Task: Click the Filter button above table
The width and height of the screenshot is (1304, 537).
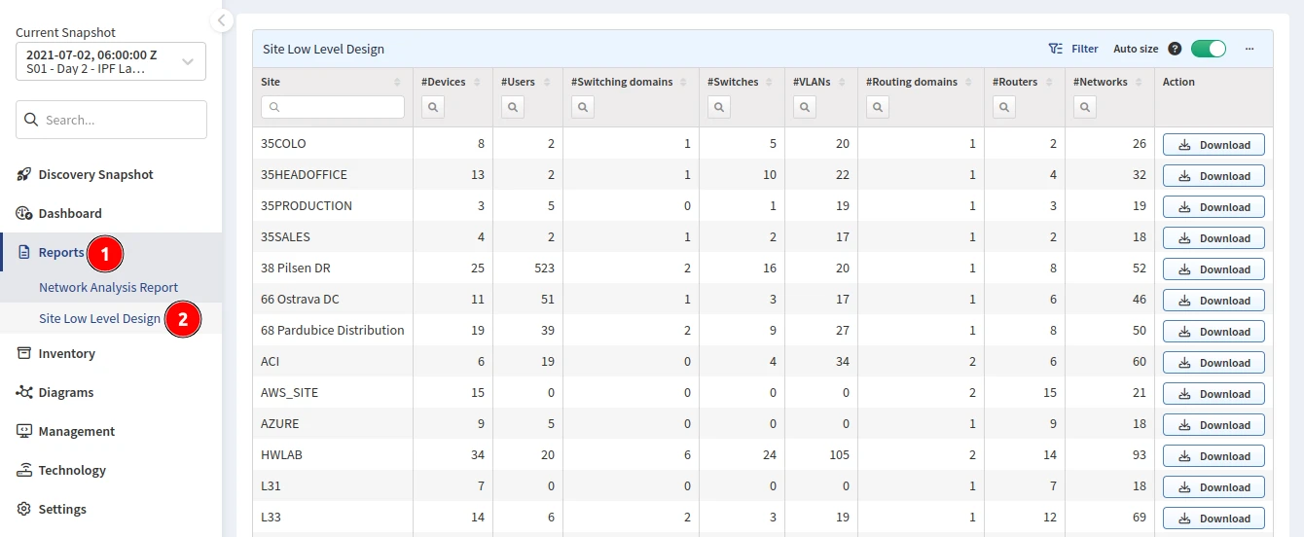Action: coord(1073,49)
